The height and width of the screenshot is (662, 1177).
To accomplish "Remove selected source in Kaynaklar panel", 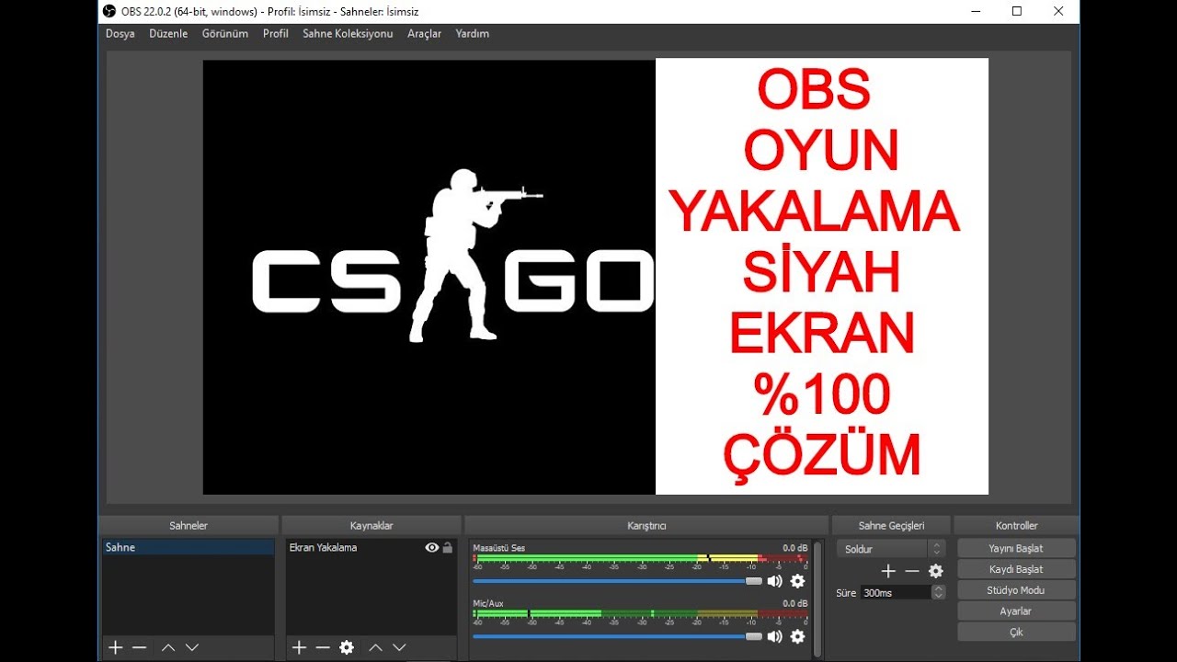I will pyautogui.click(x=323, y=647).
